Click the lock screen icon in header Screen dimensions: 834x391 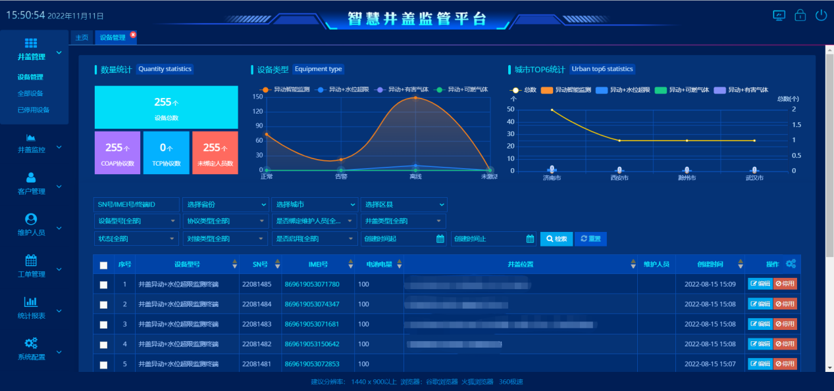click(800, 15)
